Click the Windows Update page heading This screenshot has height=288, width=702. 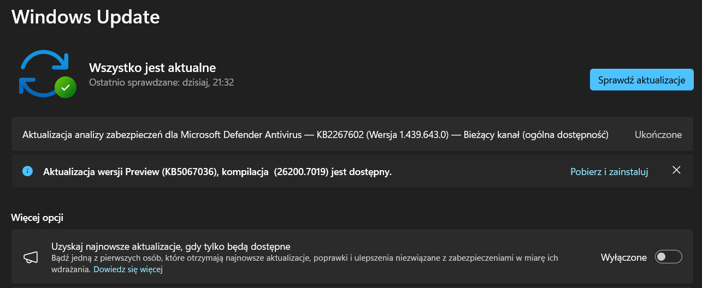[85, 16]
